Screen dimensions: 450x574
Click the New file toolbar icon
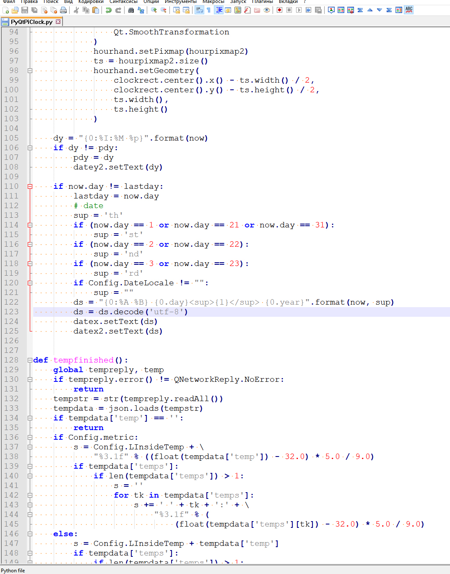tap(6, 10)
